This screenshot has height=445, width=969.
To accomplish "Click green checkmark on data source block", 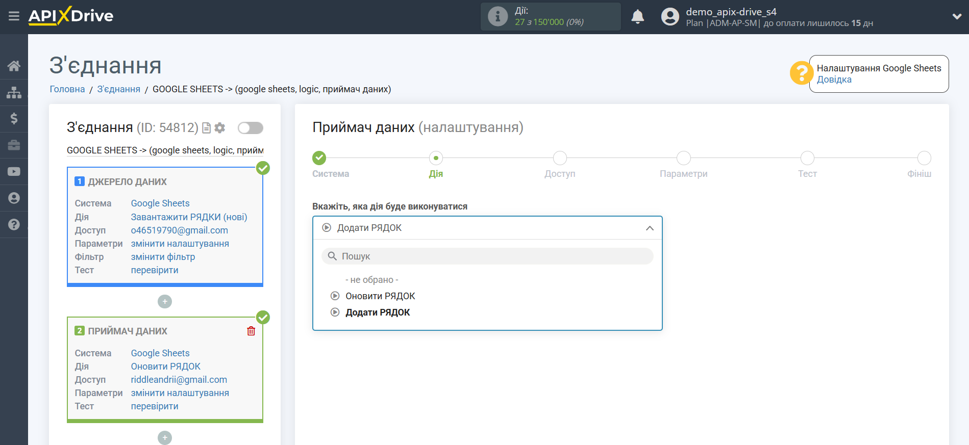I will coord(263,168).
